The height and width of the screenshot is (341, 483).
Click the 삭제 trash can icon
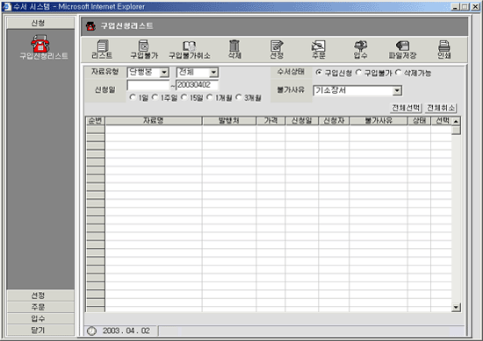coord(234,49)
